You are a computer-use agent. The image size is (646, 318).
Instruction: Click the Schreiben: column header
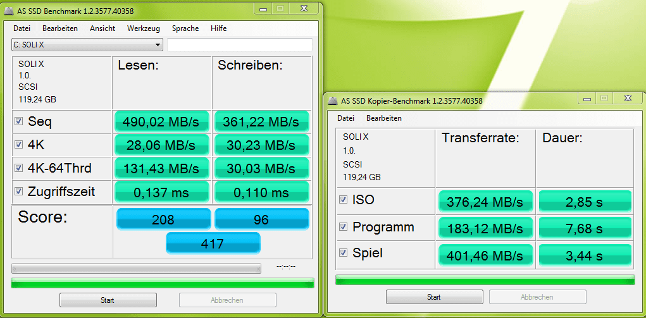[x=250, y=66]
